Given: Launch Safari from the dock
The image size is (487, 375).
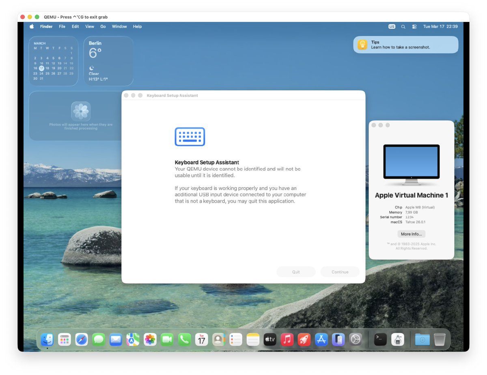Looking at the screenshot, I should [82, 339].
